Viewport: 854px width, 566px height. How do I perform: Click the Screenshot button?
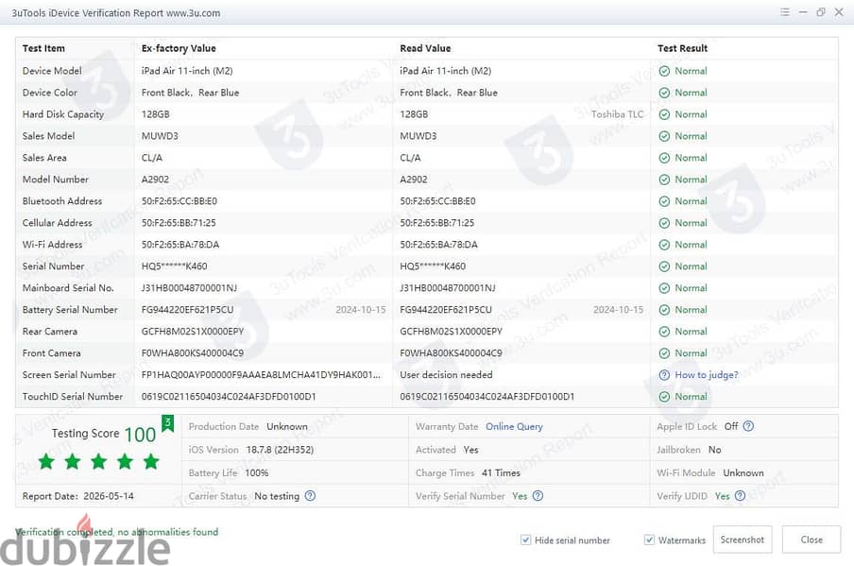click(743, 540)
